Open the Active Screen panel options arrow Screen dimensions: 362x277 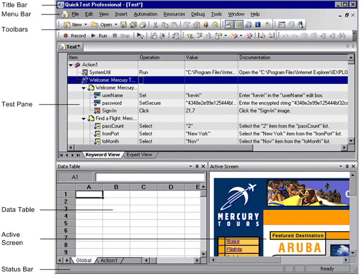click(340, 166)
